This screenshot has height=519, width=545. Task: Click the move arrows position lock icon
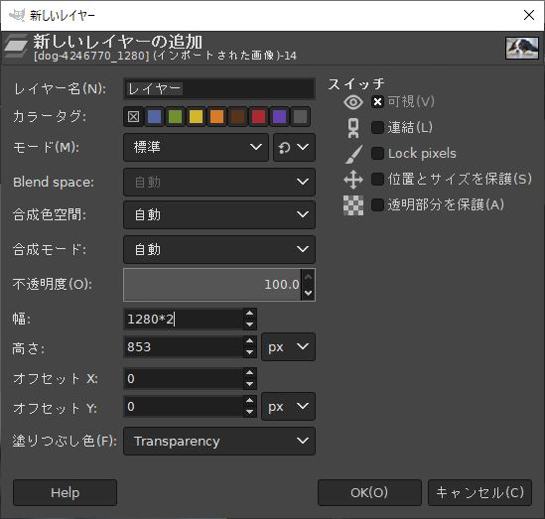[353, 180]
